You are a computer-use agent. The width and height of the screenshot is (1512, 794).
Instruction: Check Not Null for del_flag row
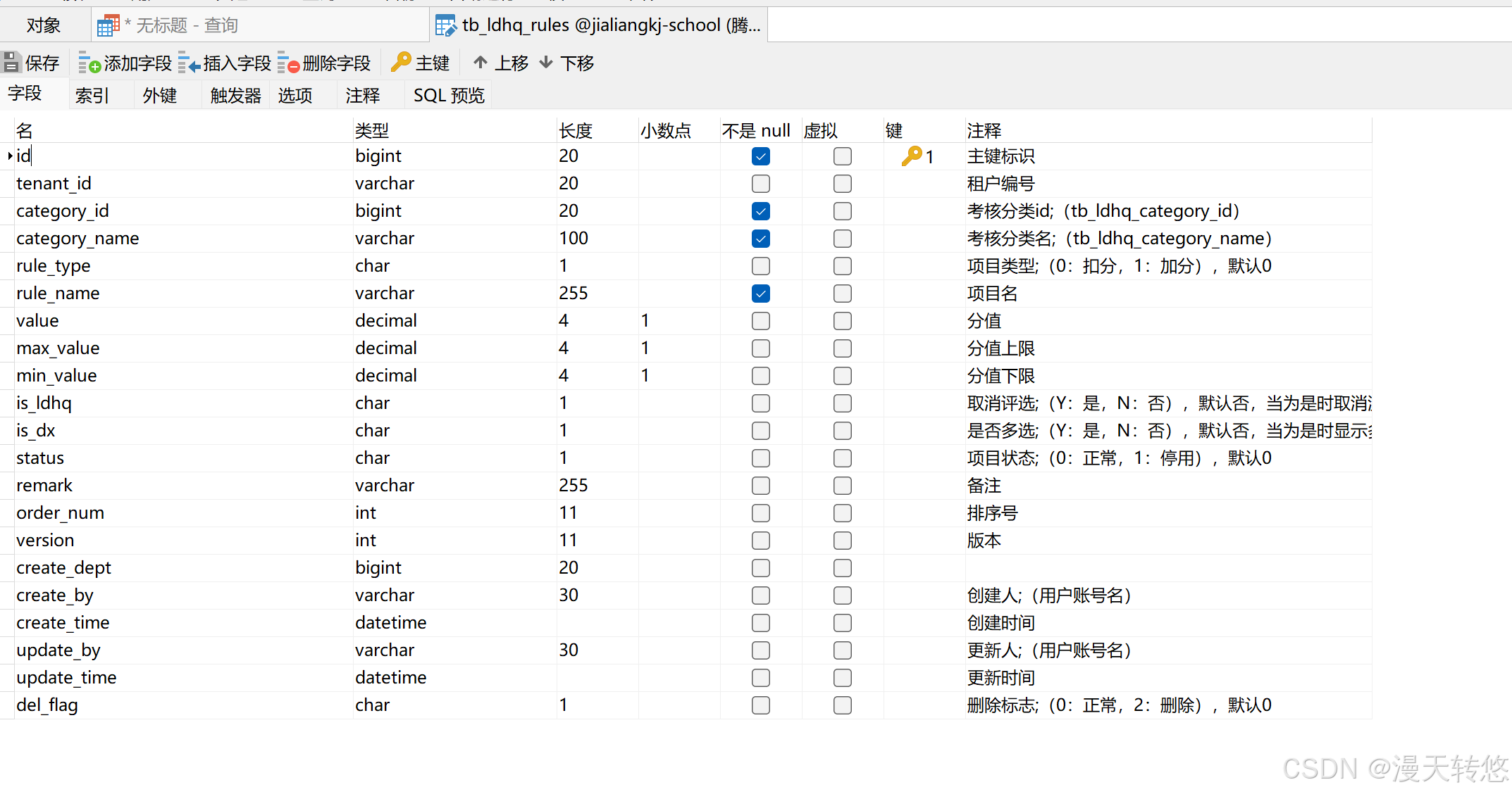tap(760, 705)
